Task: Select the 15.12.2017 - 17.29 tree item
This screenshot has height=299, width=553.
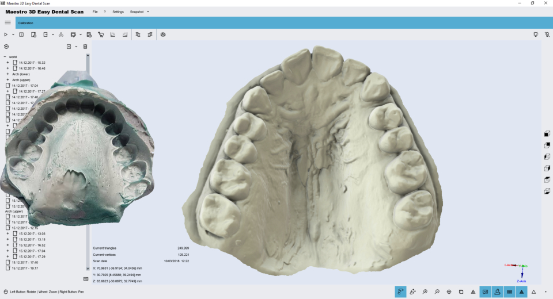Action: [32, 257]
